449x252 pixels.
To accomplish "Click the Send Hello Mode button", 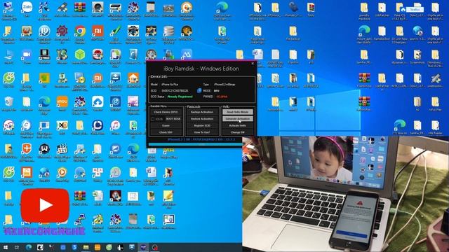I will pyautogui.click(x=238, y=112).
